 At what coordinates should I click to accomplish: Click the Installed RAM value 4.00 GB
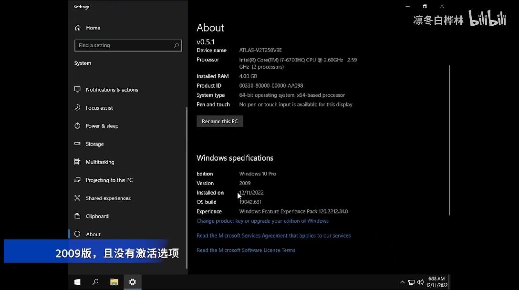tap(248, 76)
